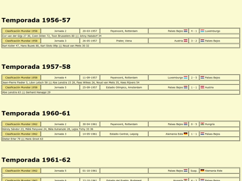This screenshot has width=242, height=181.
Task: Click the Netherlands flag in the 26-05-1957 row
Action: [x=202, y=41]
